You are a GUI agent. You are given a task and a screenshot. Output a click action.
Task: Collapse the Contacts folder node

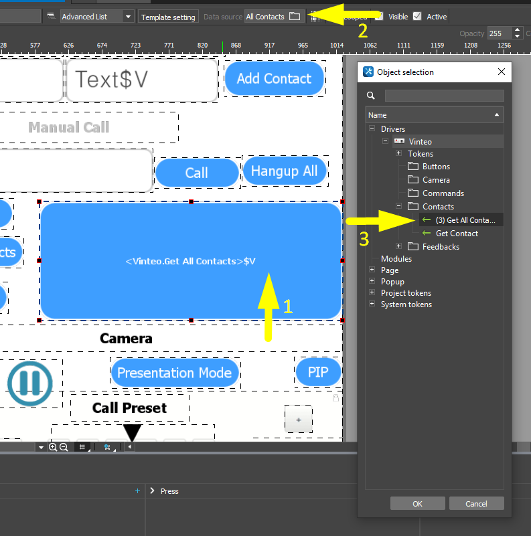click(x=399, y=207)
